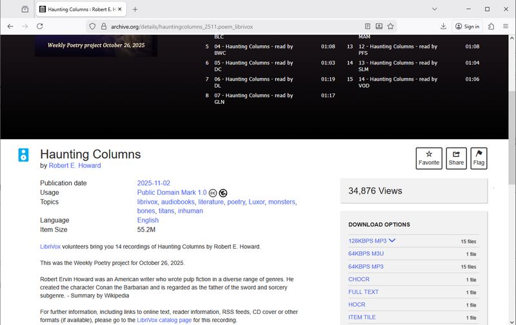Image resolution: width=516 pixels, height=325 pixels.
Task: Click the English language link
Action: pyautogui.click(x=148, y=220)
